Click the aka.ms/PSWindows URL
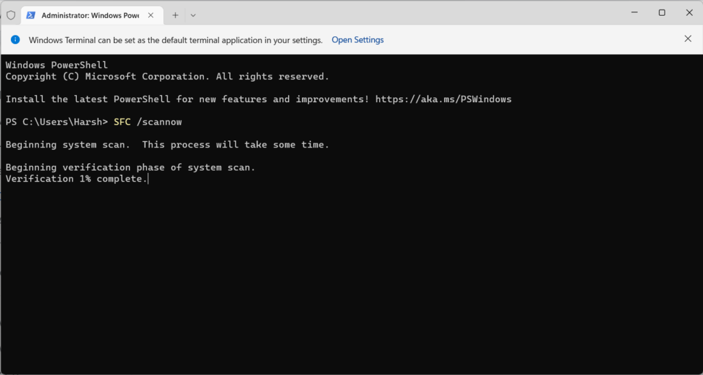The image size is (703, 375). (443, 99)
